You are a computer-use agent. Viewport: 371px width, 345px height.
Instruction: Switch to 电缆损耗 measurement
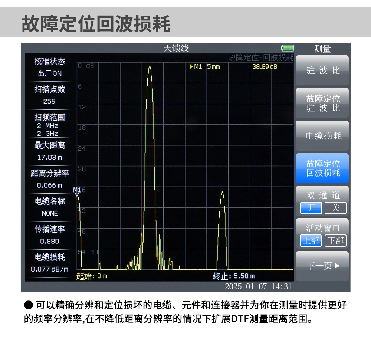(x=322, y=136)
